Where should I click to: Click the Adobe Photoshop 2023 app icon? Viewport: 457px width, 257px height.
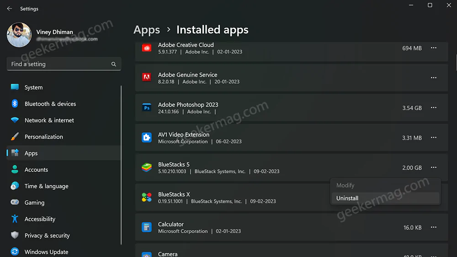coord(147,107)
